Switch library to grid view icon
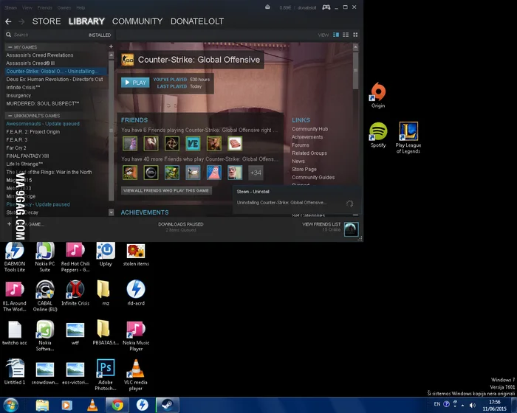The height and width of the screenshot is (413, 517). (x=355, y=35)
